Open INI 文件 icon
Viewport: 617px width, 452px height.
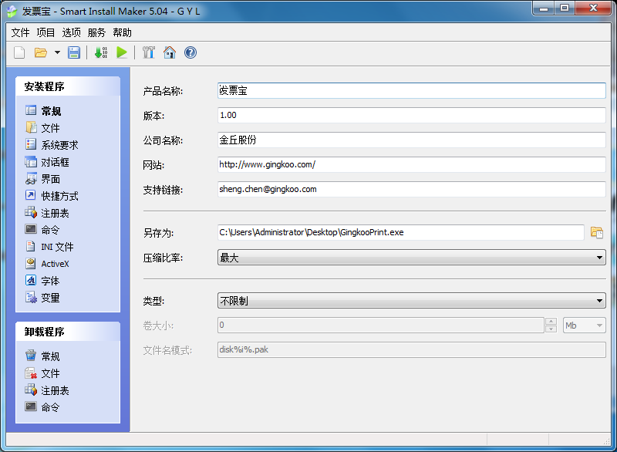coord(31,246)
